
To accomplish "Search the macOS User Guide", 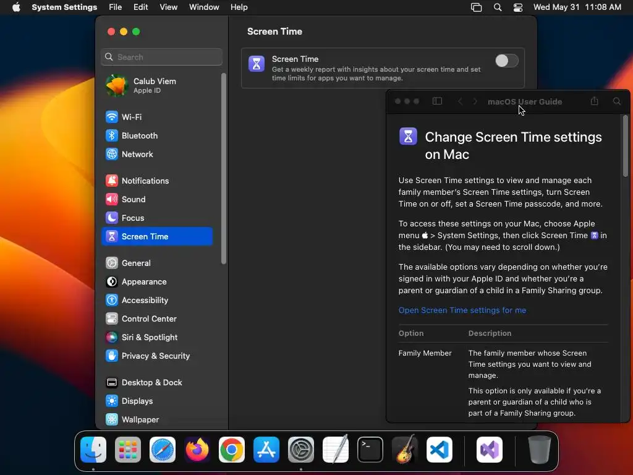I will pyautogui.click(x=617, y=101).
